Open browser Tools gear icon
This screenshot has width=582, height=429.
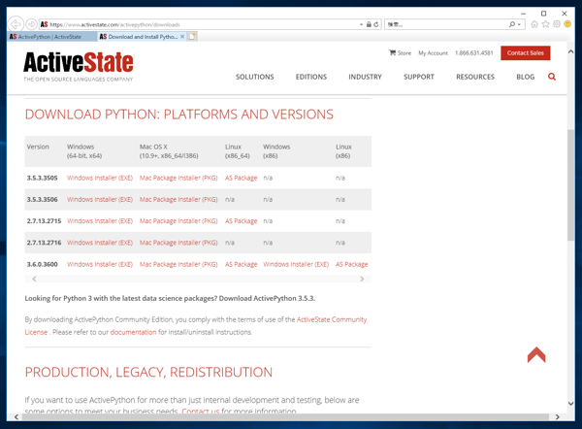click(557, 24)
